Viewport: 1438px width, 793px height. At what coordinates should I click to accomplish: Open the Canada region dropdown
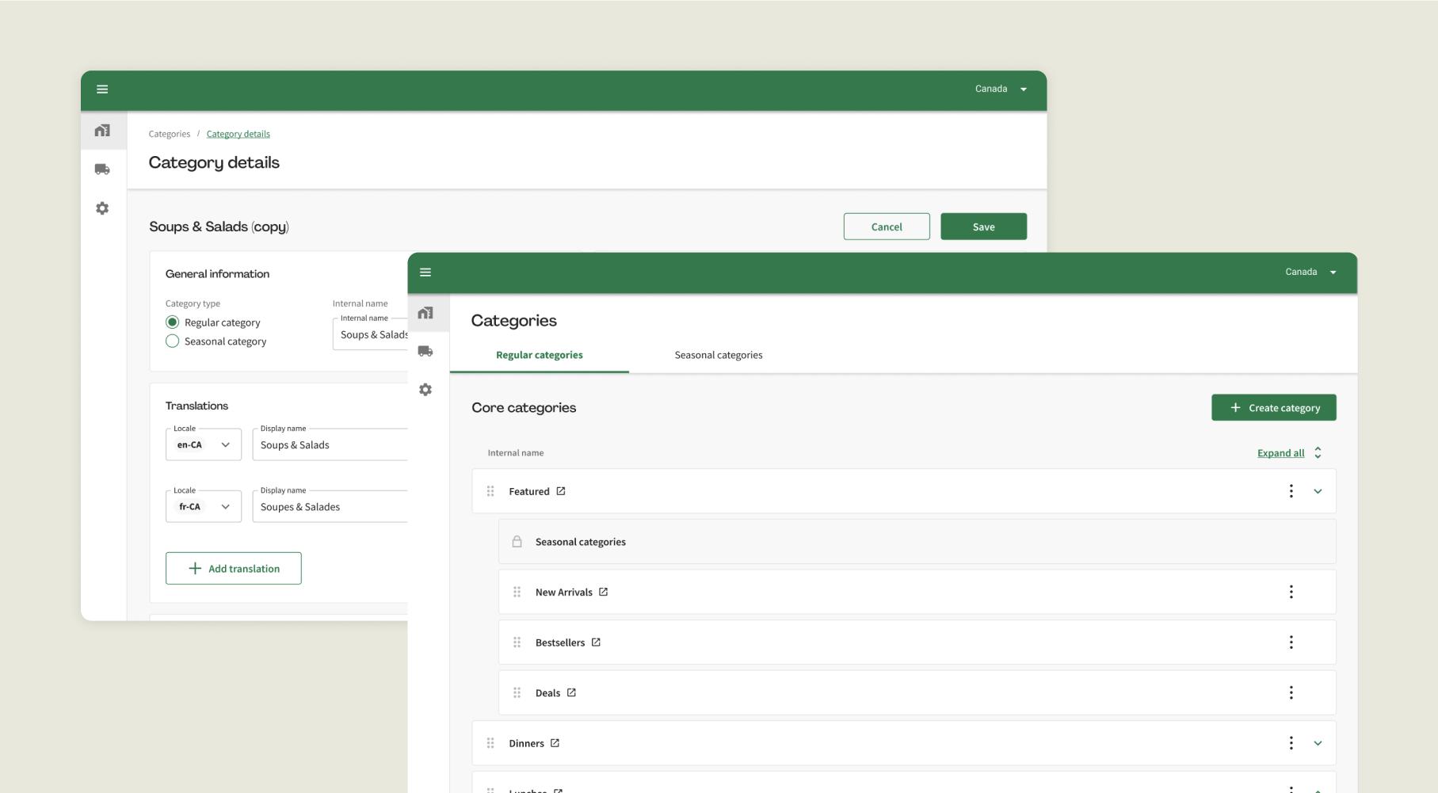[1307, 271]
